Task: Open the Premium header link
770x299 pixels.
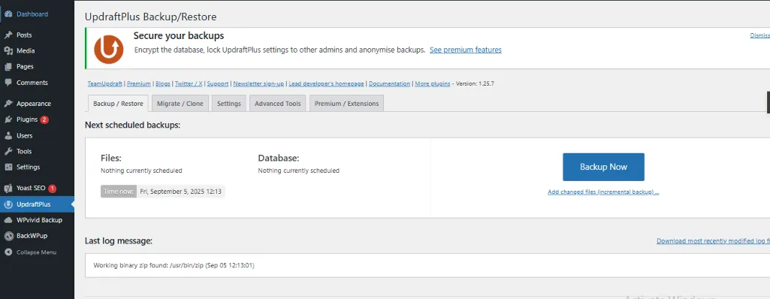Action: pyautogui.click(x=139, y=83)
